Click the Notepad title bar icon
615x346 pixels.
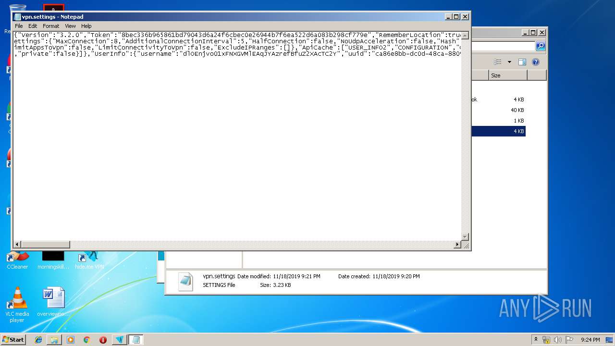pyautogui.click(x=17, y=17)
